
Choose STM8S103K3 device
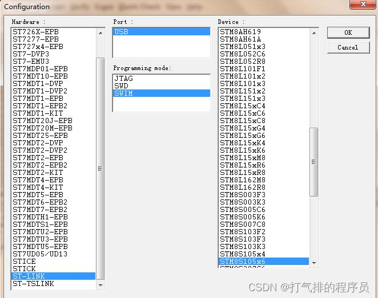(x=264, y=247)
